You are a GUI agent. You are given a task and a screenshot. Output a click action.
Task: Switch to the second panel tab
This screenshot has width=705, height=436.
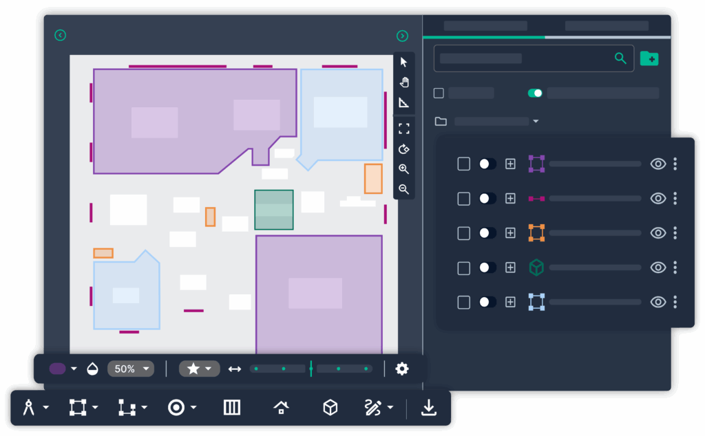point(607,26)
